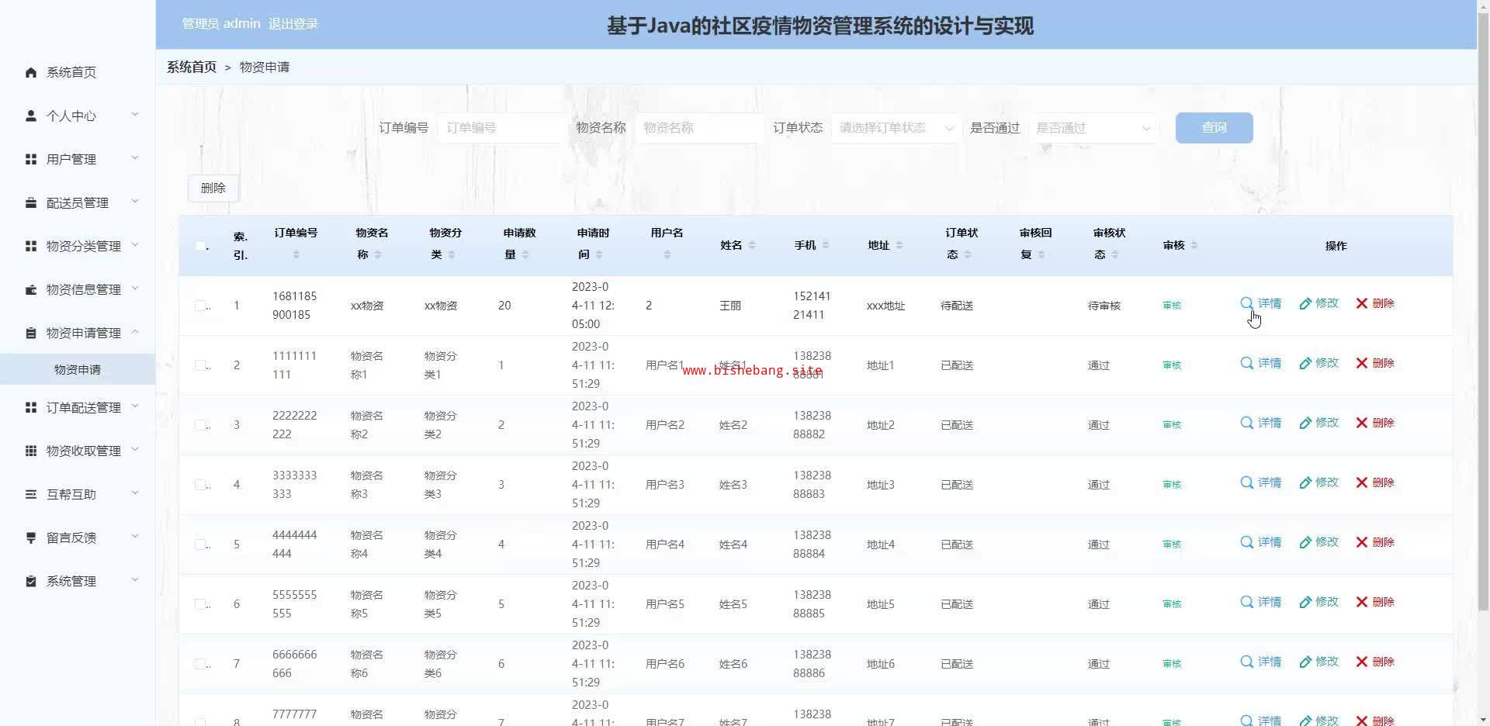Viewport: 1490px width, 726px height.
Task: Click the 姓名 column sort arrows
Action: (x=752, y=245)
